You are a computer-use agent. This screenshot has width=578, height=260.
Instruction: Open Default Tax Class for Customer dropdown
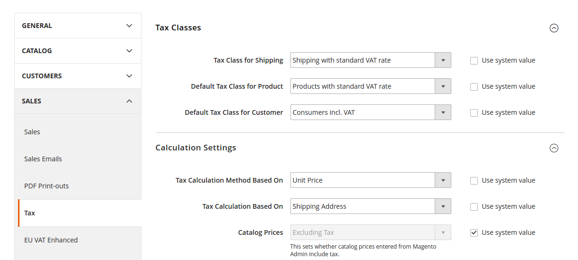click(x=371, y=112)
